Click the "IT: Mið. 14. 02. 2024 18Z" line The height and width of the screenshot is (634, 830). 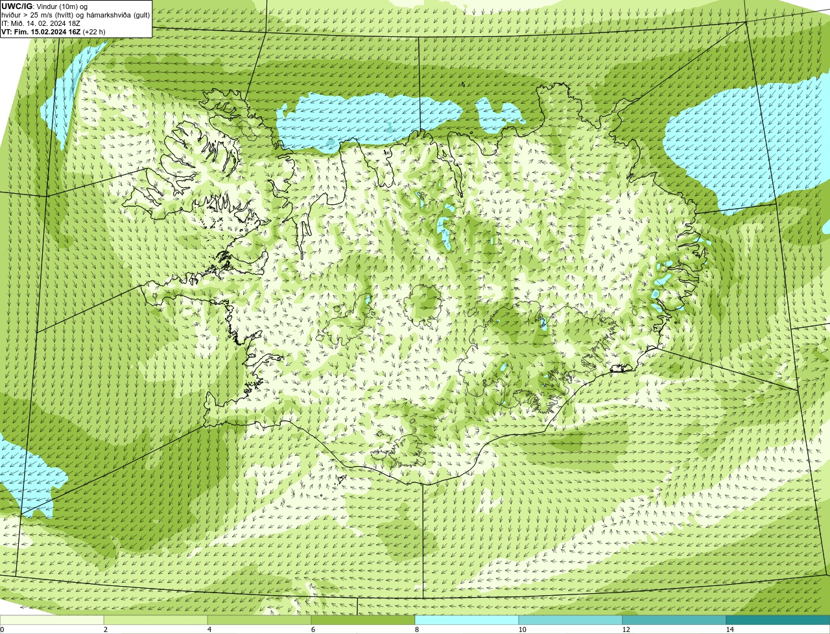click(x=41, y=23)
